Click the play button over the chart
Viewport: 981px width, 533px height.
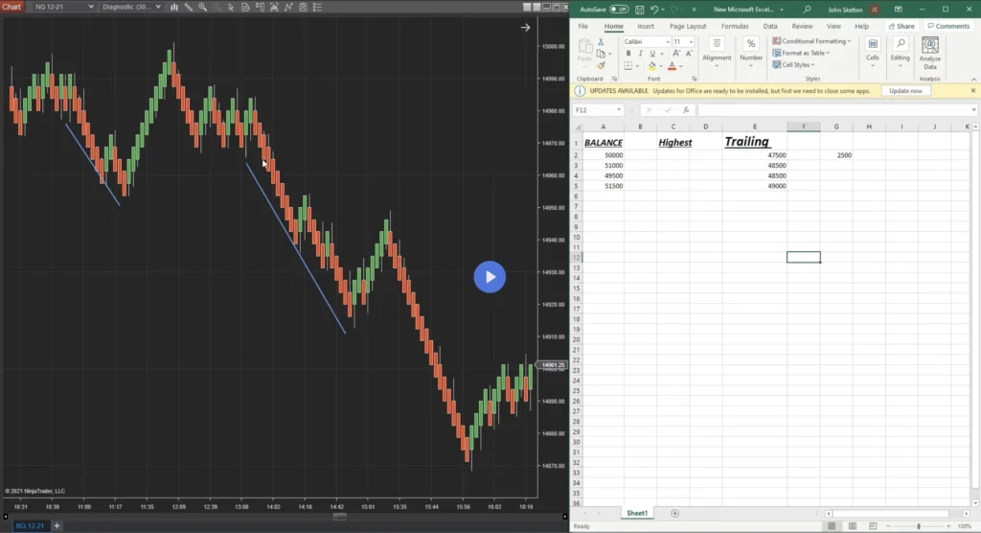click(490, 277)
